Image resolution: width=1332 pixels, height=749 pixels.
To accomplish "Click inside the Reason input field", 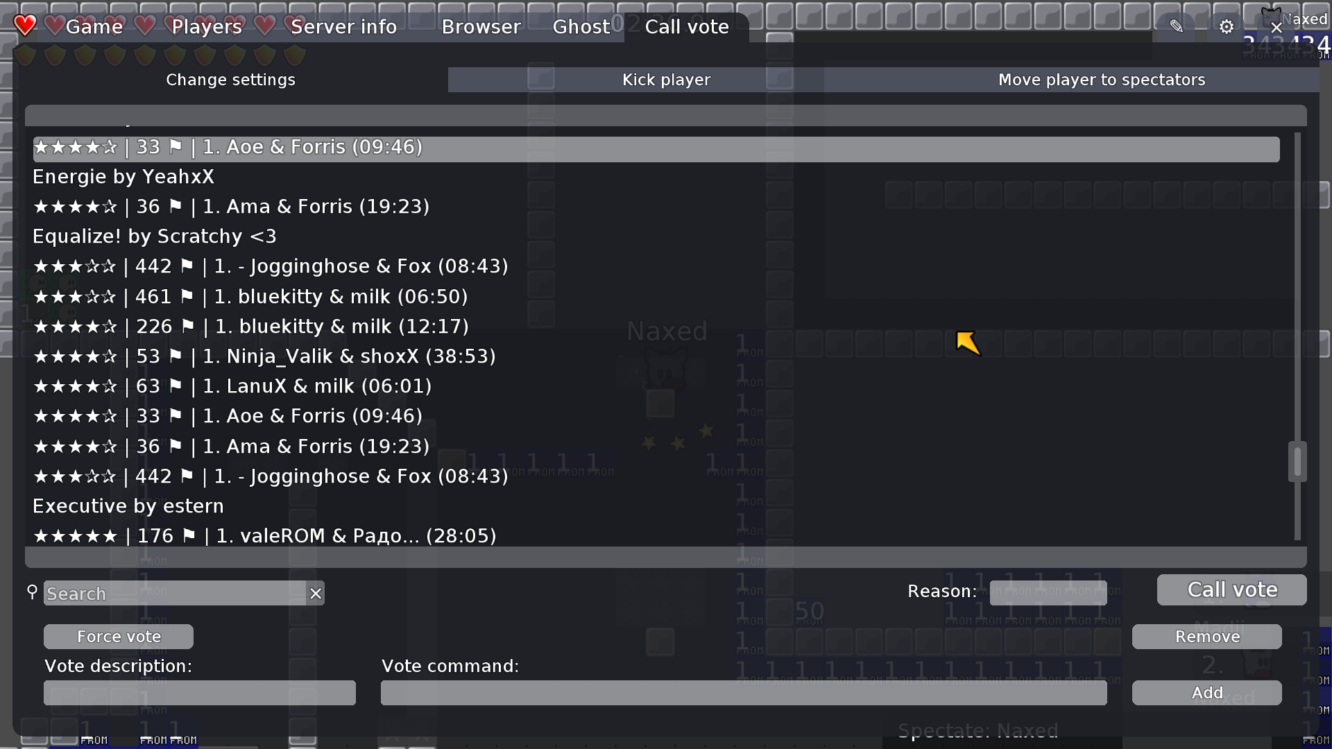I will 1048,592.
